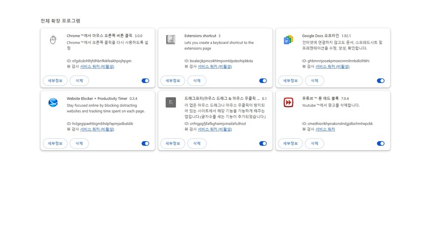The image size is (445, 243).
Task: Click the 드래그프리 extension icon
Action: pyautogui.click(x=171, y=102)
